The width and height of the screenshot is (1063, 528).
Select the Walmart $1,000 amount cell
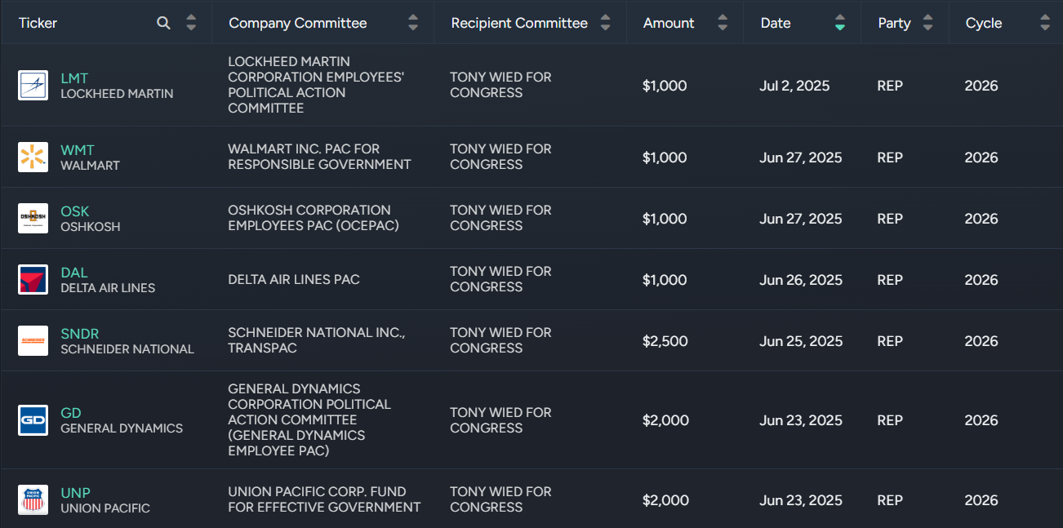pos(665,158)
